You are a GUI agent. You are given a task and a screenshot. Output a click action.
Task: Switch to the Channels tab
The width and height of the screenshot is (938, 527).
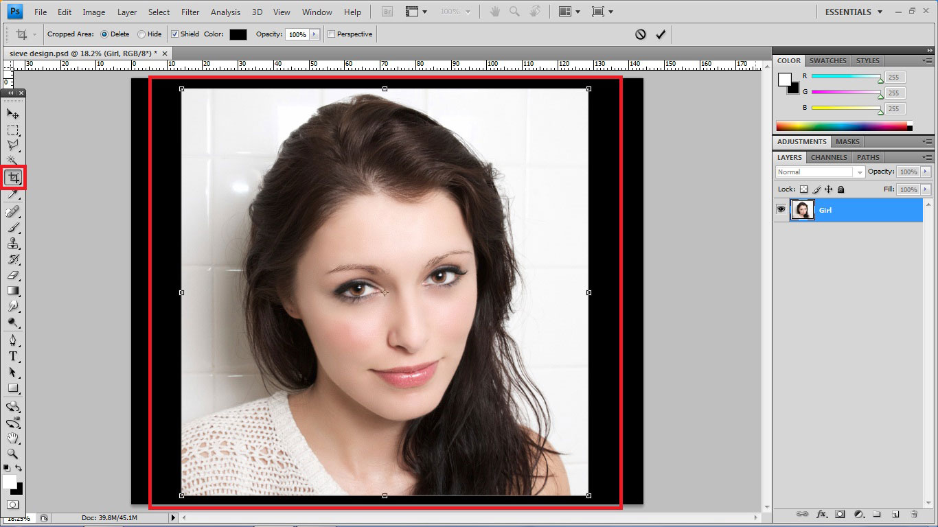[829, 157]
